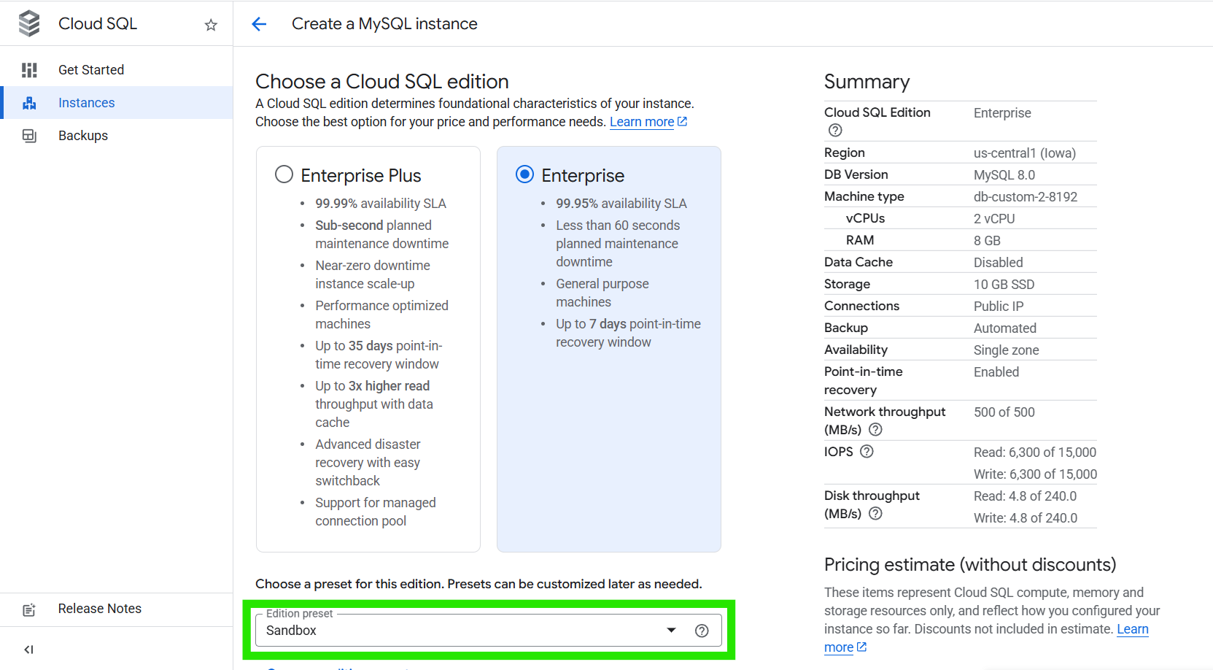Viewport: 1213px width, 670px height.
Task: Open Instances in the sidebar
Action: [86, 103]
